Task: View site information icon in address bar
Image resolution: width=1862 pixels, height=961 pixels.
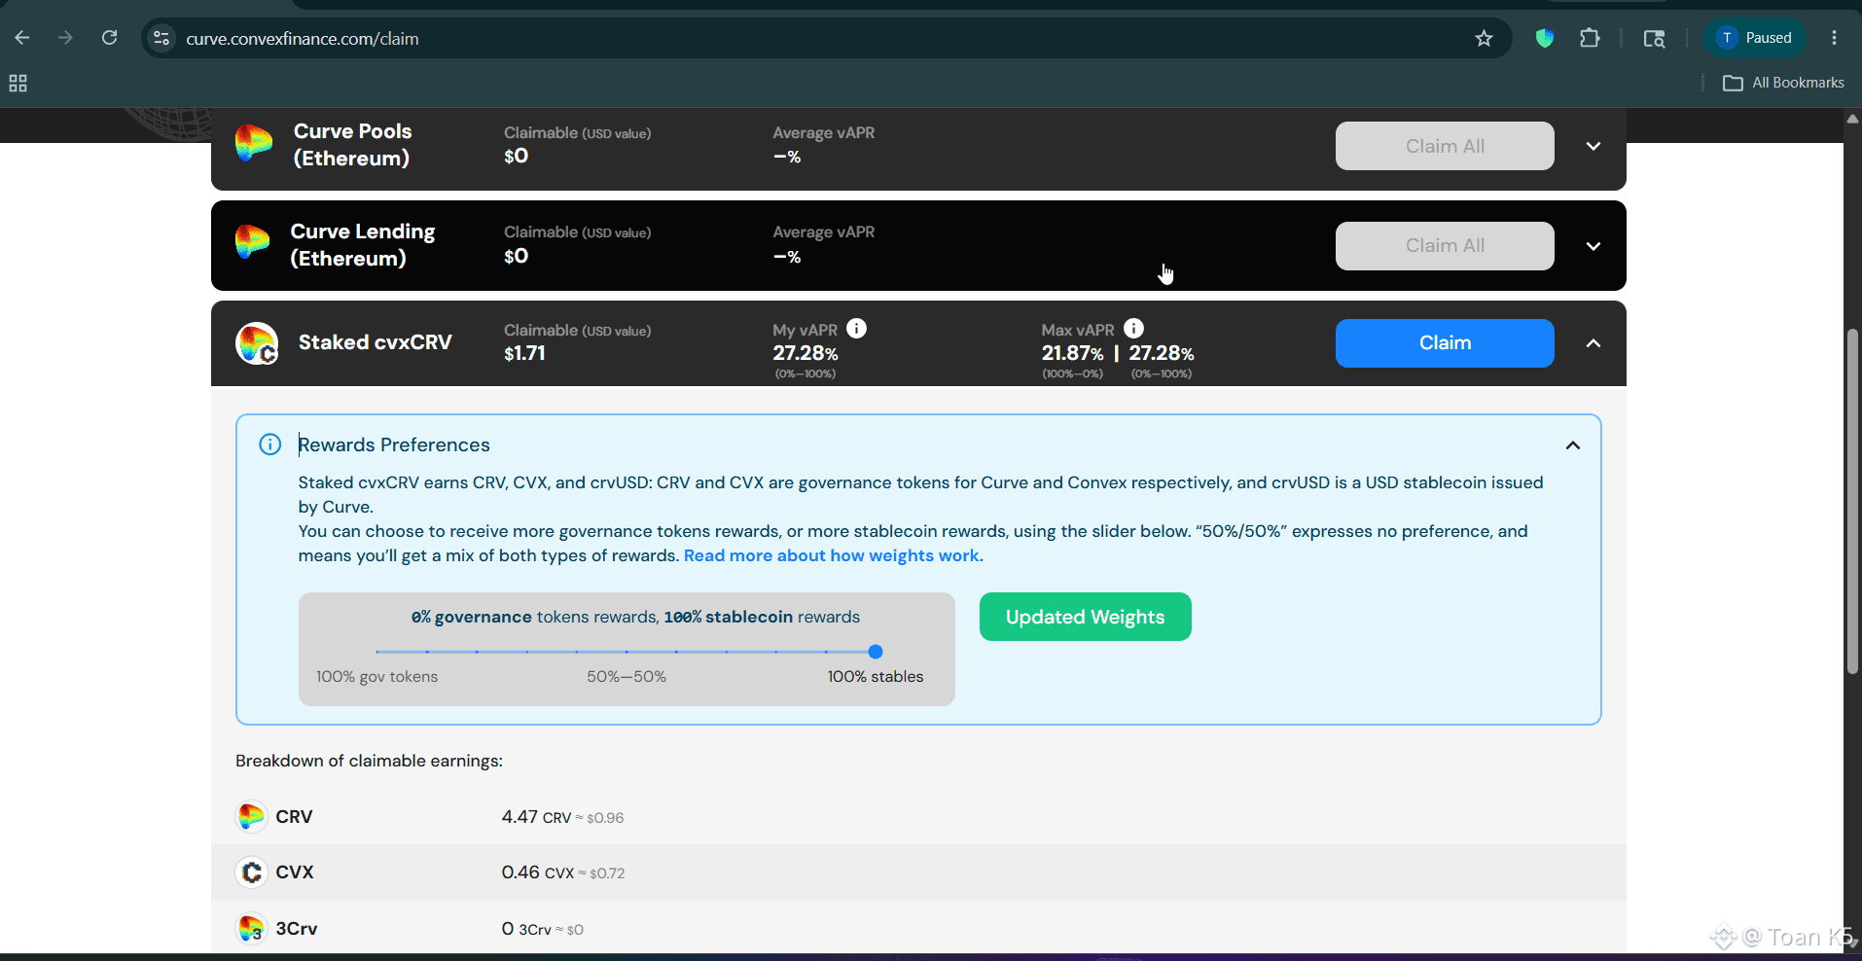Action: point(161,38)
